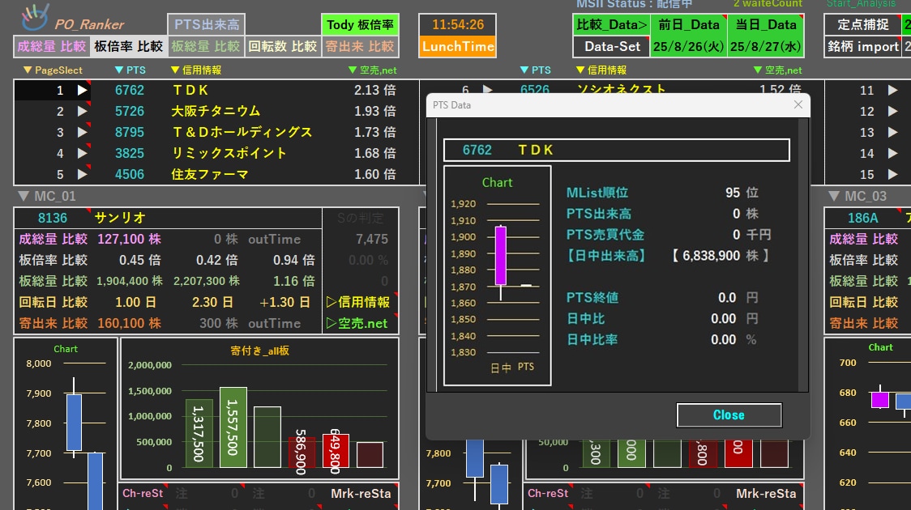Click the 1,557,500 green volume bar

click(233, 427)
